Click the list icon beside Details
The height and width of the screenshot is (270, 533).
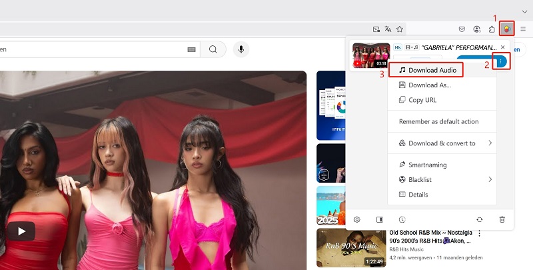click(402, 195)
